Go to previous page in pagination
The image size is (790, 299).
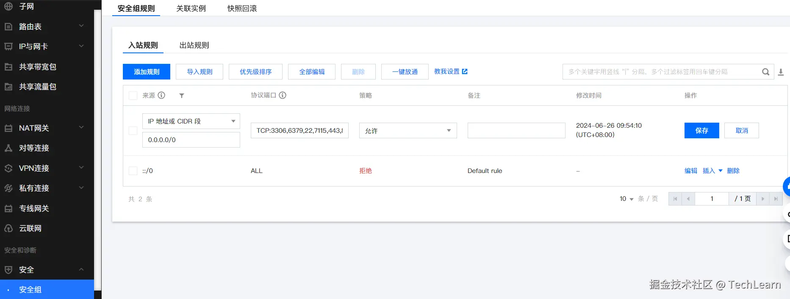(x=688, y=199)
